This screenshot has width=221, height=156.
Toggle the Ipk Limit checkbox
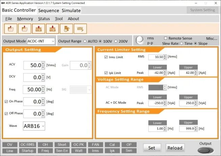pyautogui.click(x=106, y=73)
